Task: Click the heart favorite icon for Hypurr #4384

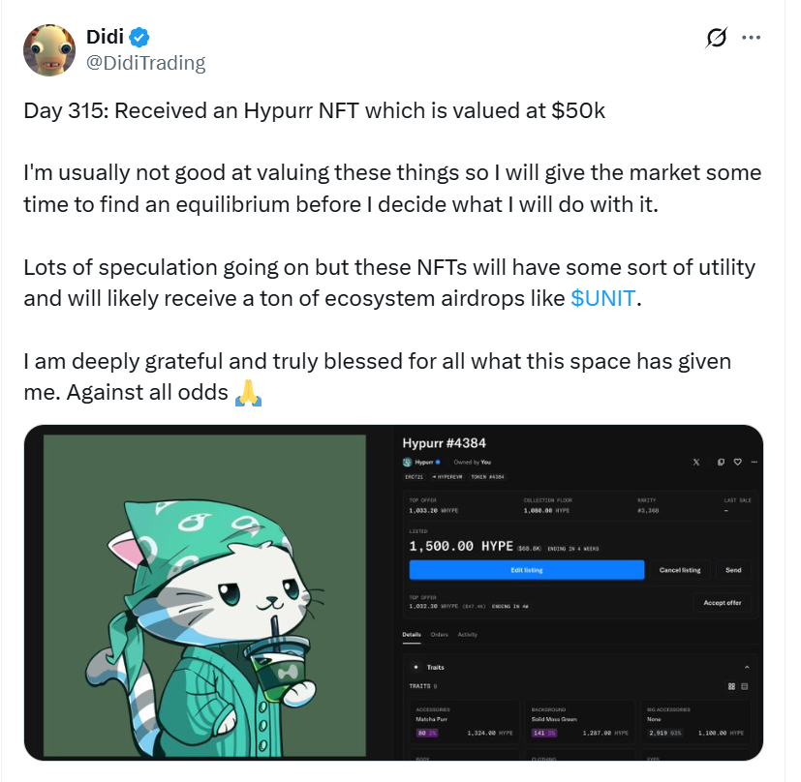Action: tap(737, 463)
